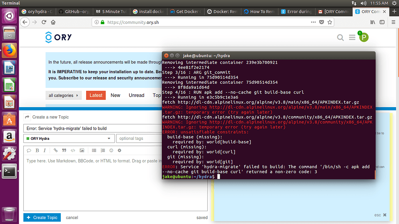This screenshot has width=399, height=224.
Task: Switch to Error during tab
Action: [x=297, y=11]
